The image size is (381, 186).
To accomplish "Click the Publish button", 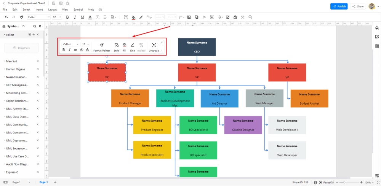I will click(339, 6).
